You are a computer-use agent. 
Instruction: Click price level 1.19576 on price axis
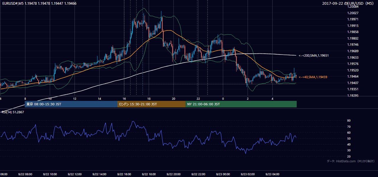coord(353,64)
